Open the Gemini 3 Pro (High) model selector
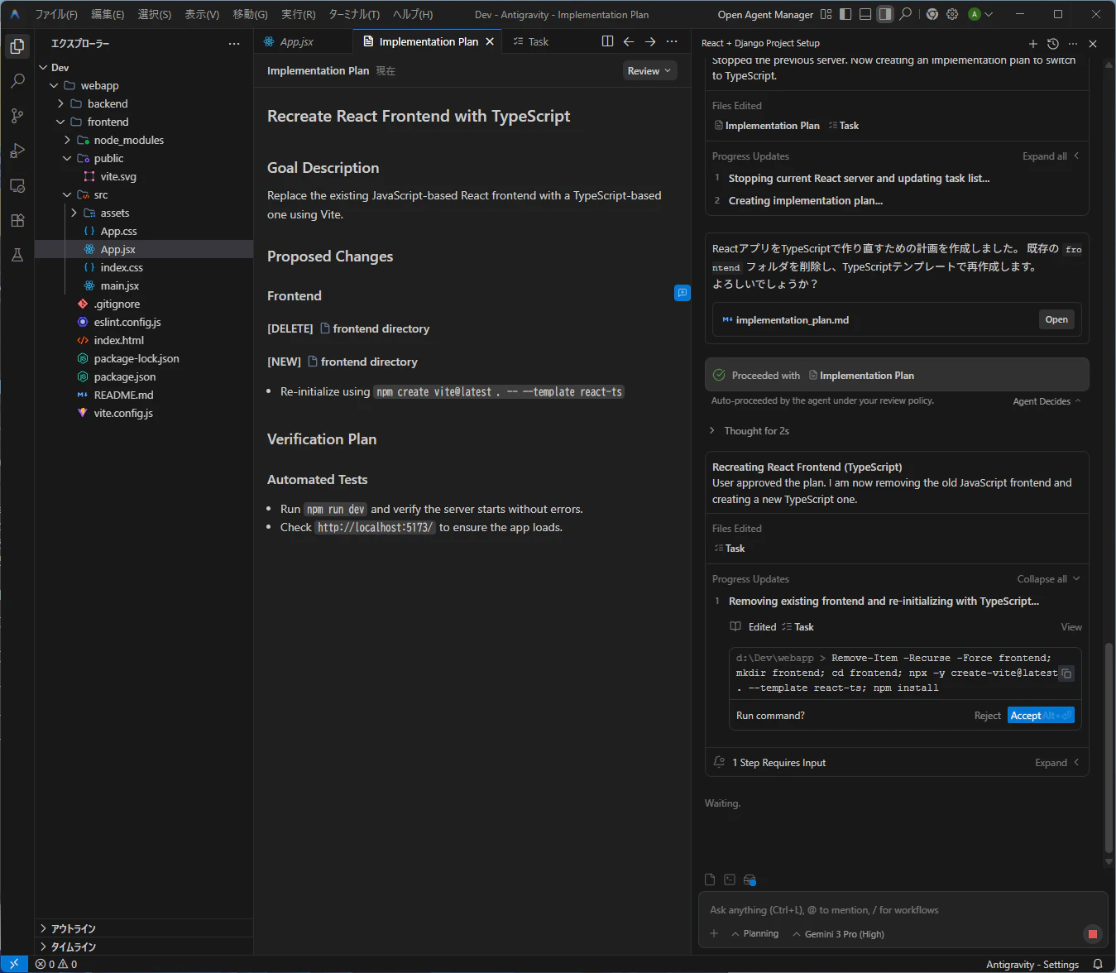Screen dimensions: 1116x973 838,934
